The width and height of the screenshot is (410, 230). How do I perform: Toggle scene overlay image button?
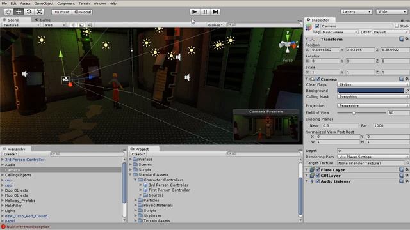point(81,25)
